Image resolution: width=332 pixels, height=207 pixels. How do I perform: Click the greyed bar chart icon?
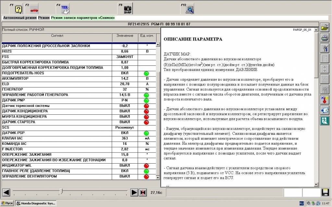[x=325, y=90]
